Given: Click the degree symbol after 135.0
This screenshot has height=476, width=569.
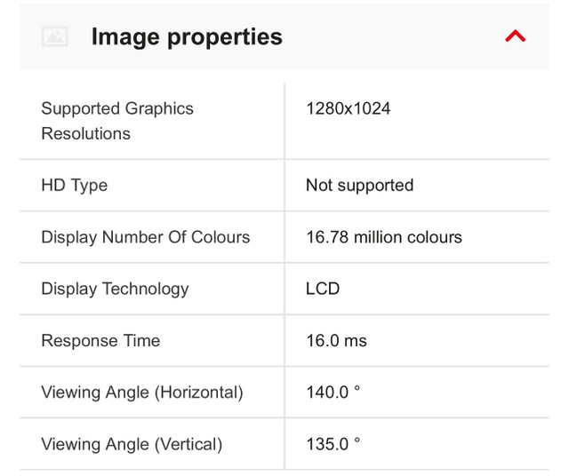Looking at the screenshot, I should coord(357,440).
